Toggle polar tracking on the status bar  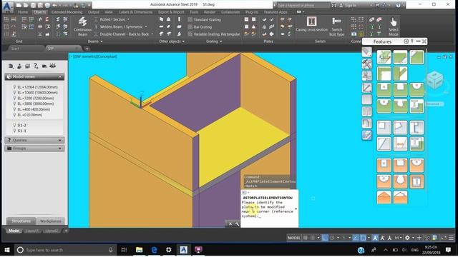click(x=332, y=238)
